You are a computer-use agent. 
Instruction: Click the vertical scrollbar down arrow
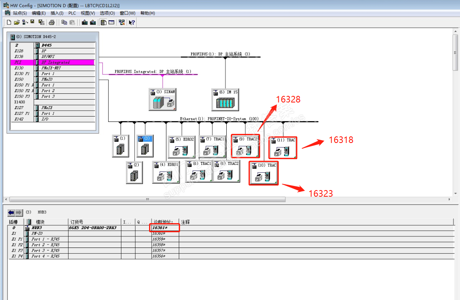coord(455,193)
